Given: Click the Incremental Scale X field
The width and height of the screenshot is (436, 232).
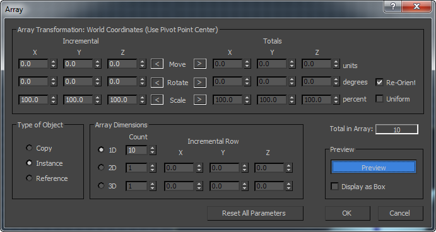Looking at the screenshot, I should pyautogui.click(x=33, y=100).
